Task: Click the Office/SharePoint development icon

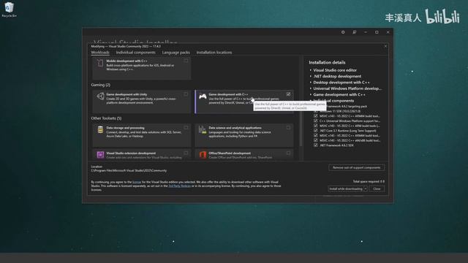Action: click(203, 154)
